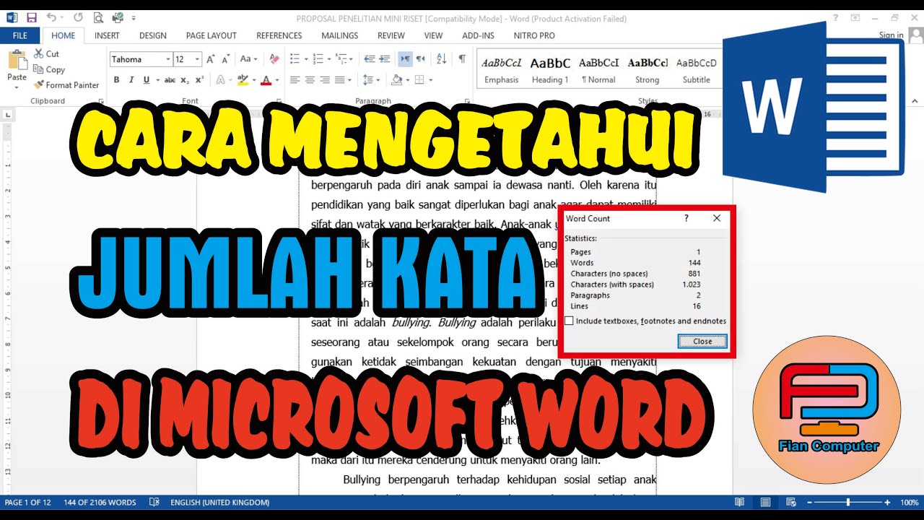This screenshot has height=520, width=924.
Task: Apply strikethrough formatting
Action: (x=170, y=80)
